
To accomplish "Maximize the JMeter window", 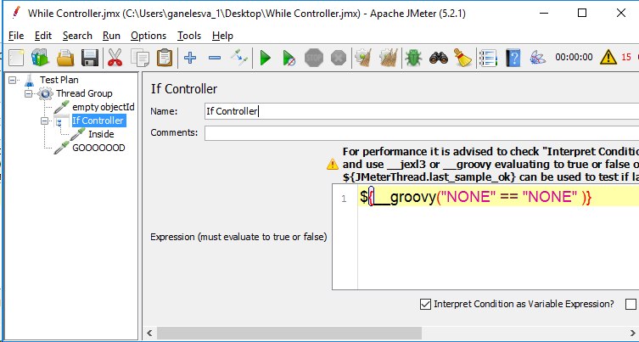I will point(582,13).
